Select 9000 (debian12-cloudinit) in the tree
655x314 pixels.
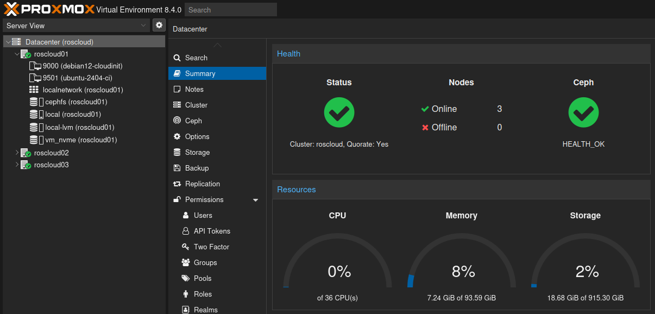(83, 66)
